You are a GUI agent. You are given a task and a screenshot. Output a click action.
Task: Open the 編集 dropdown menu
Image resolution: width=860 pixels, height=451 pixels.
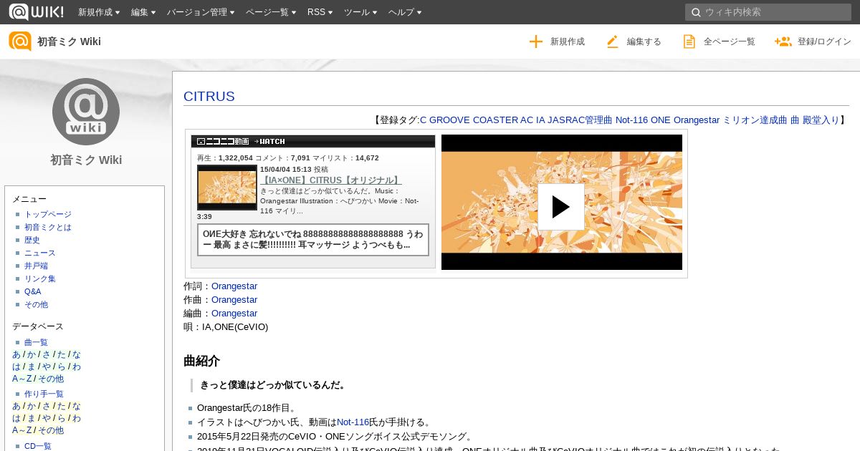pos(143,12)
